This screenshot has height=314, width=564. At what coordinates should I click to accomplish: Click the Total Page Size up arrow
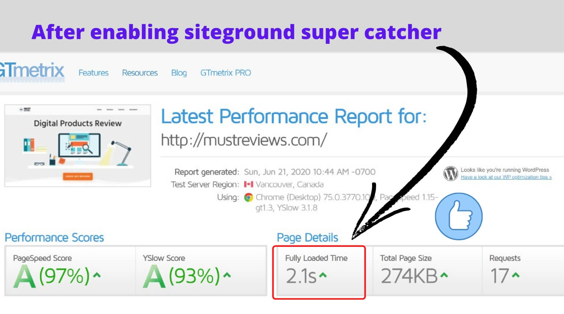444,275
